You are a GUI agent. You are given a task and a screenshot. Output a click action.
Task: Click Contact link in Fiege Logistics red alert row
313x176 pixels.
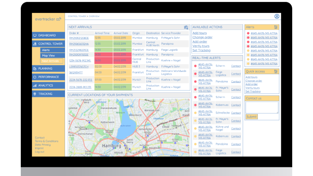(236, 74)
